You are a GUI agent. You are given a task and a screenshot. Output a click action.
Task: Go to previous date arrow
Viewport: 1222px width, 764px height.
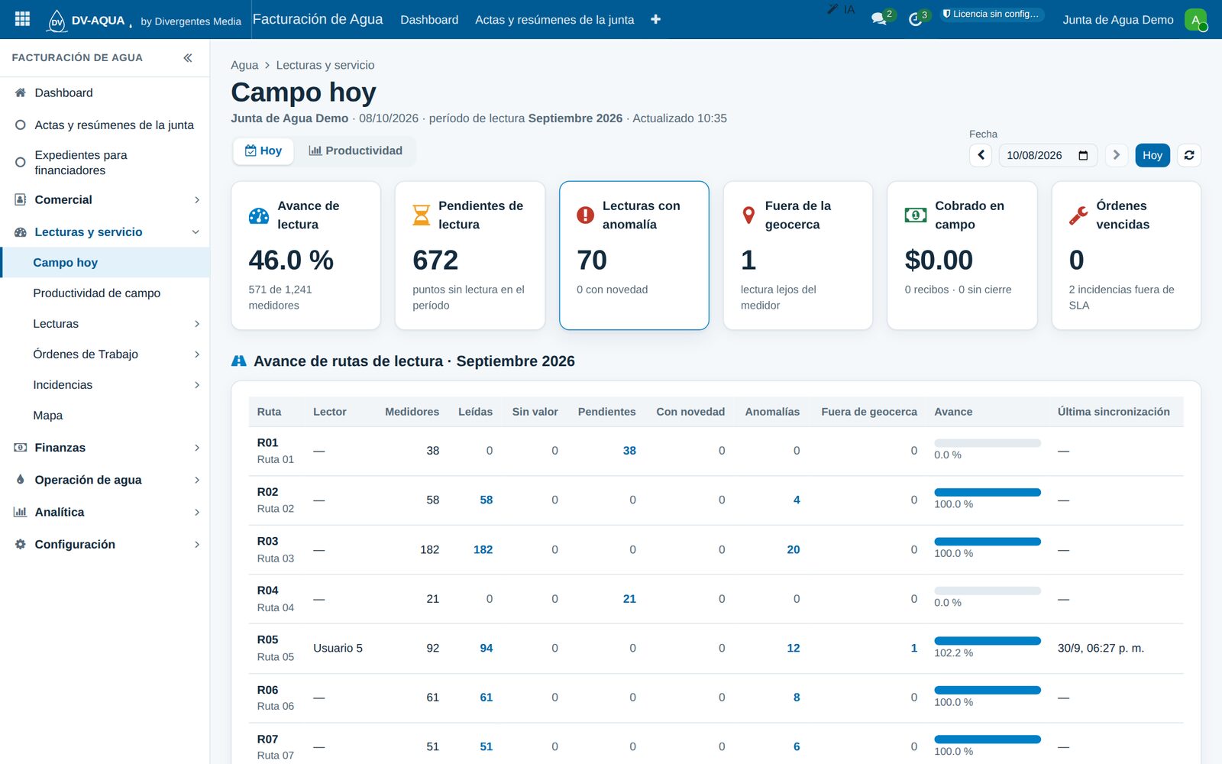[981, 155]
